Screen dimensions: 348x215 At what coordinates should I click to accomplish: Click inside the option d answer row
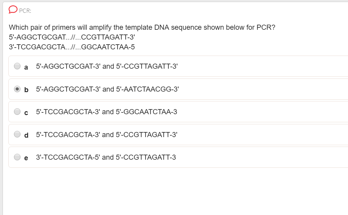click(x=178, y=134)
